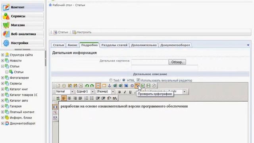Insert a horizontal rule (HR)
This screenshot has width=254, height=143.
(x=58, y=98)
